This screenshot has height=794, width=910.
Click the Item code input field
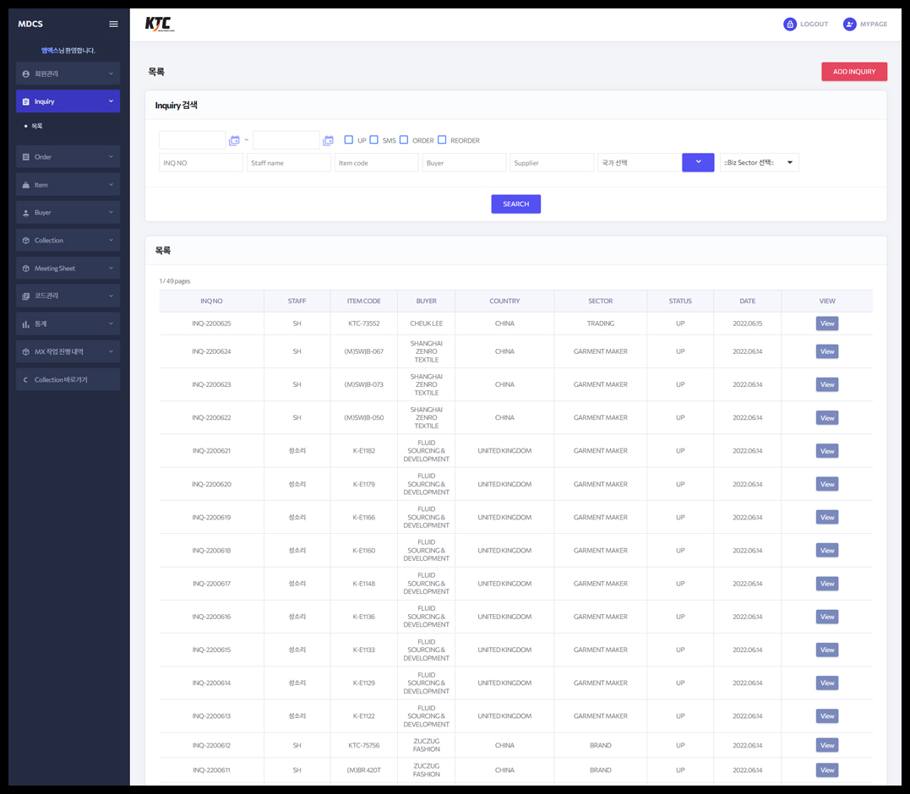[x=376, y=163]
